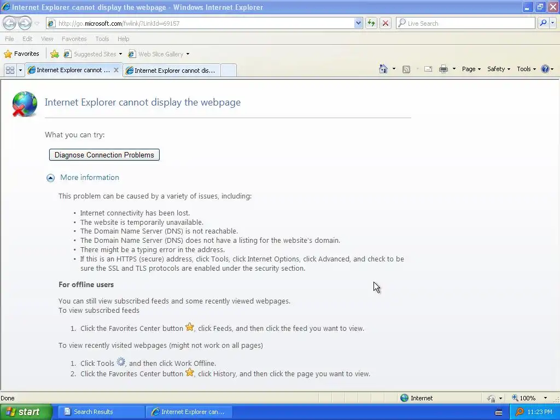This screenshot has height=420, width=560.
Task: Click Internet Explorer taskbar button
Action: (x=189, y=412)
